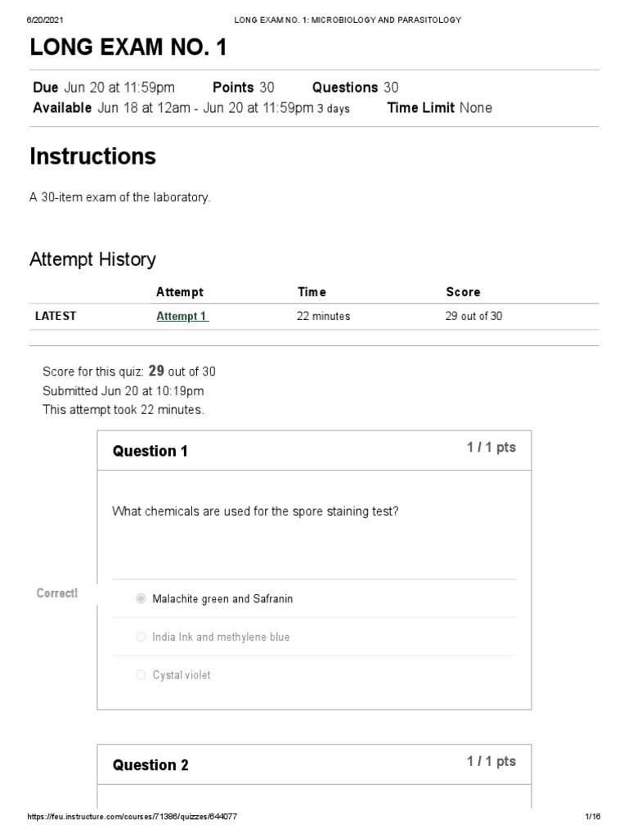Click the Question 2 heading

tap(150, 765)
